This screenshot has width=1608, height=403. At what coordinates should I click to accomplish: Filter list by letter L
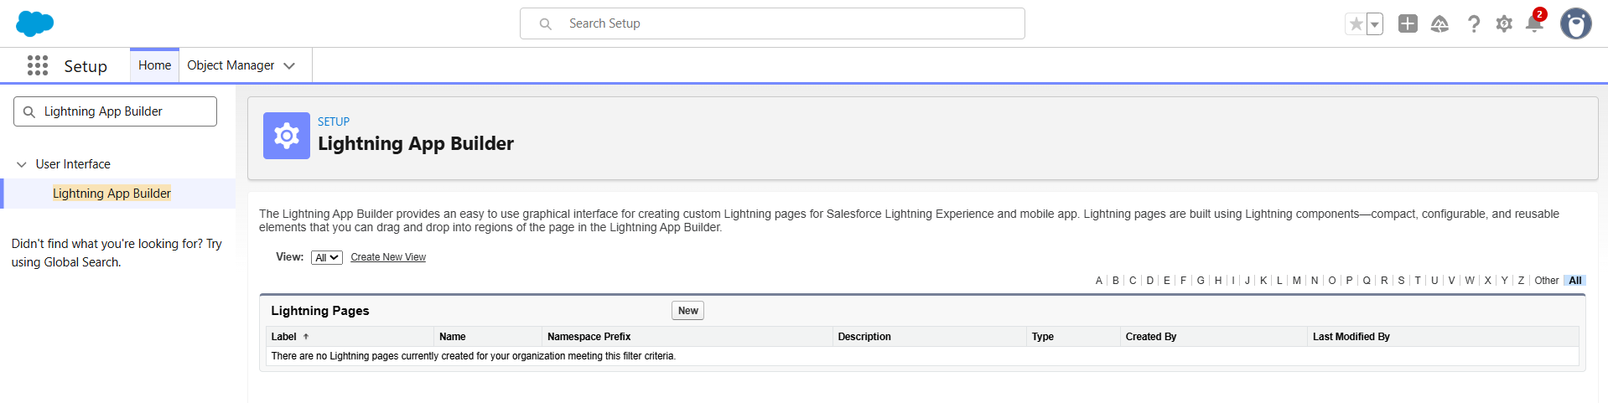pyautogui.click(x=1279, y=281)
